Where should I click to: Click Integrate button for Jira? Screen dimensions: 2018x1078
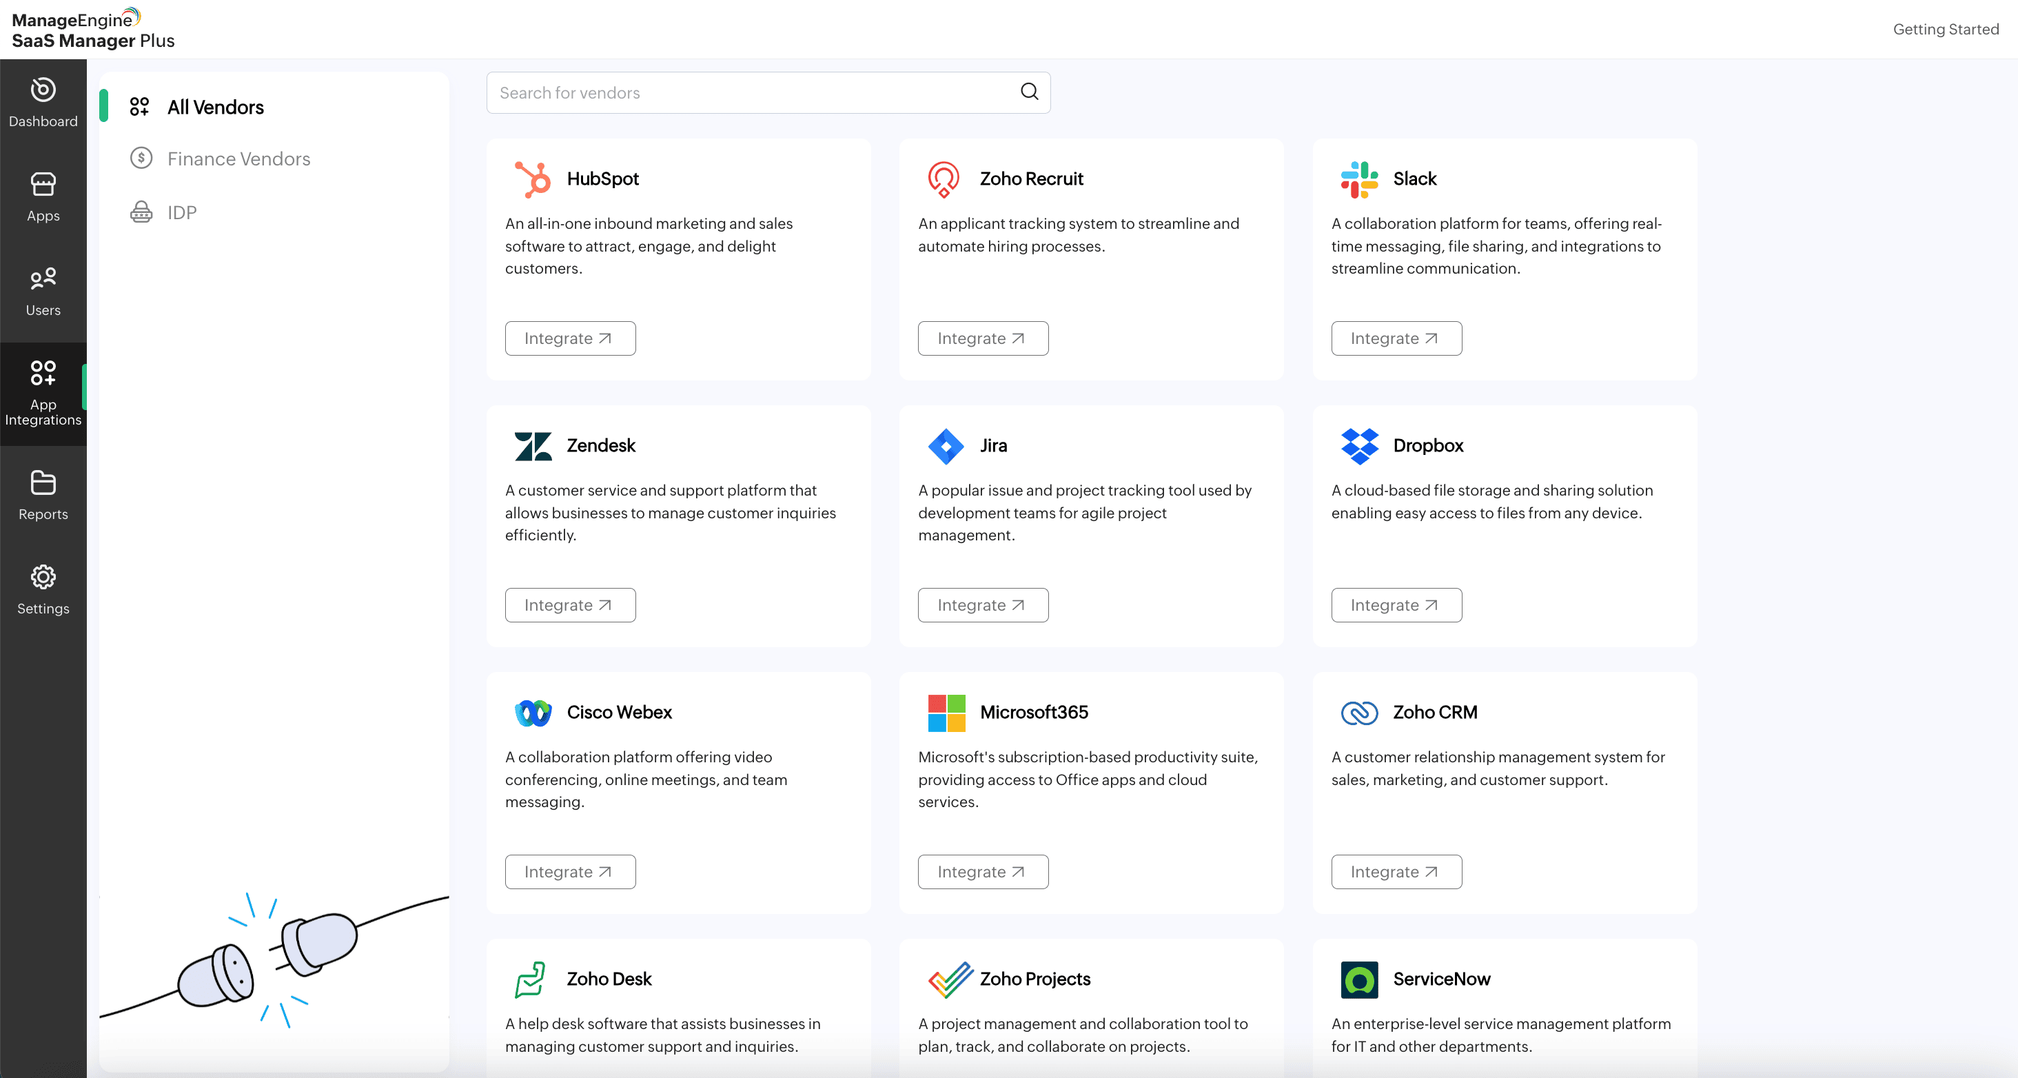tap(982, 604)
